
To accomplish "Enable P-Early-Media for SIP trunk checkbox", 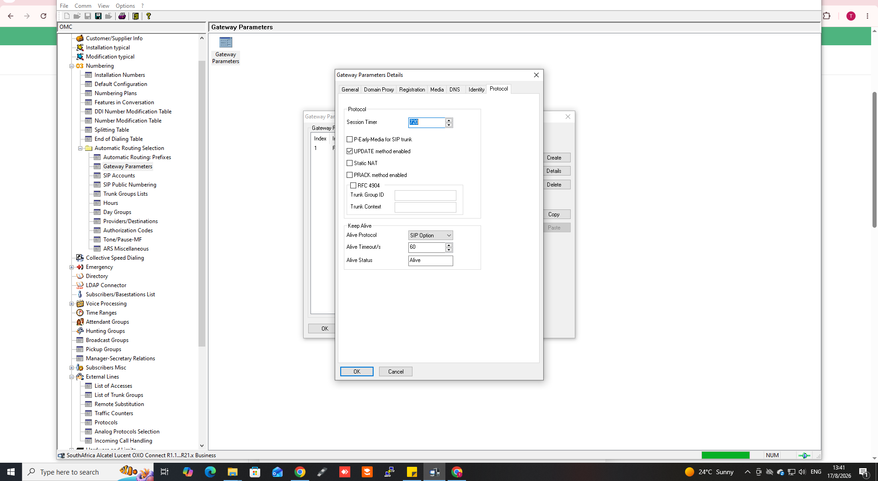I will click(x=350, y=139).
